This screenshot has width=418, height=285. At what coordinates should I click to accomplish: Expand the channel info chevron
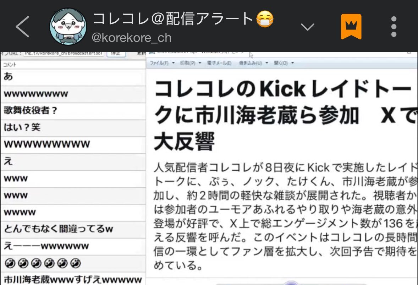coord(307,27)
